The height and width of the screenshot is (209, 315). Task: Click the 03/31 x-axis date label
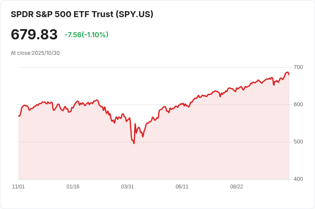128,187
